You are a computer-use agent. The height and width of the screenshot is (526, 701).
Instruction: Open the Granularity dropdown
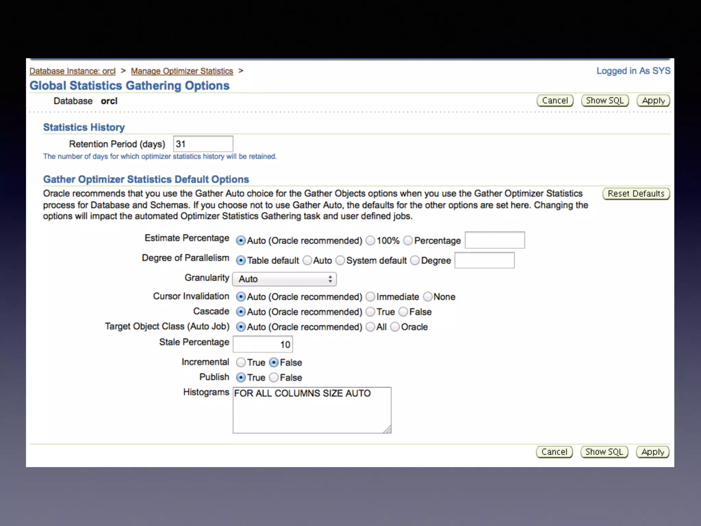click(284, 279)
